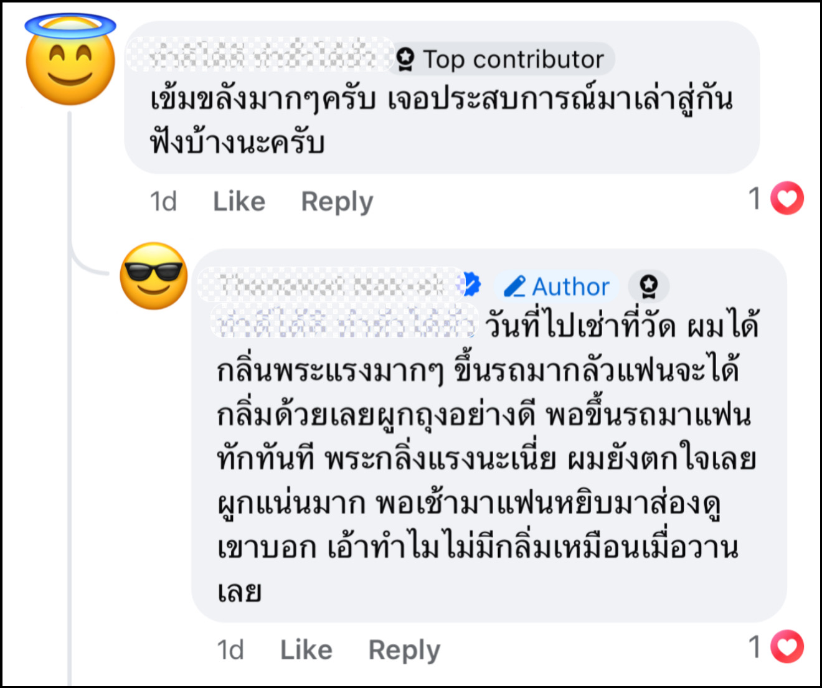Open the blurred top contributor's profile name

(x=260, y=56)
